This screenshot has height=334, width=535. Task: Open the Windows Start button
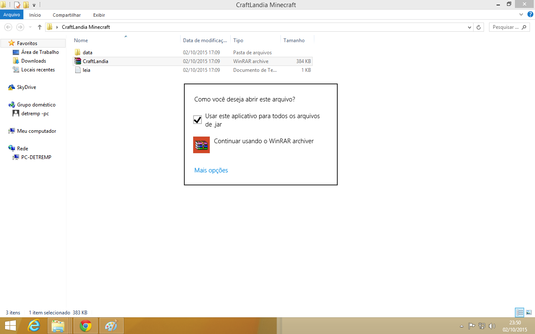(x=11, y=326)
